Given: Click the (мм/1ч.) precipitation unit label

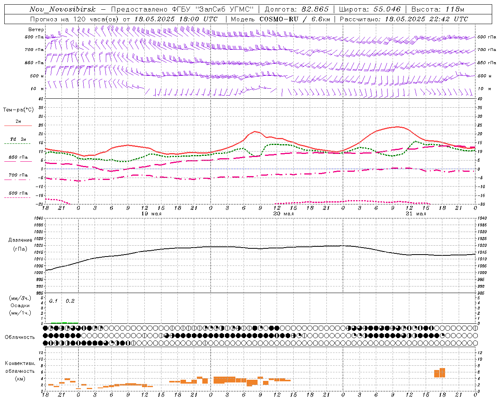Looking at the screenshot, I should click(20, 313).
